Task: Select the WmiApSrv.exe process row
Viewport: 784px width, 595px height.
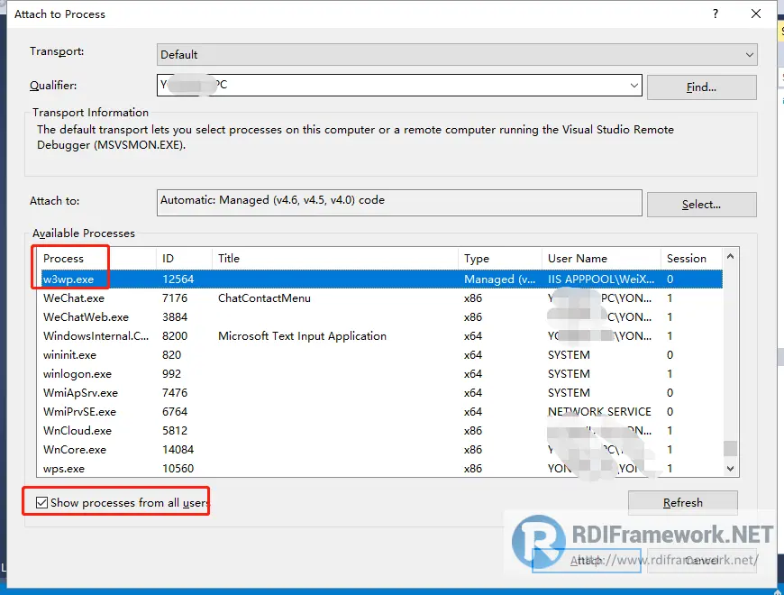Action: [382, 393]
